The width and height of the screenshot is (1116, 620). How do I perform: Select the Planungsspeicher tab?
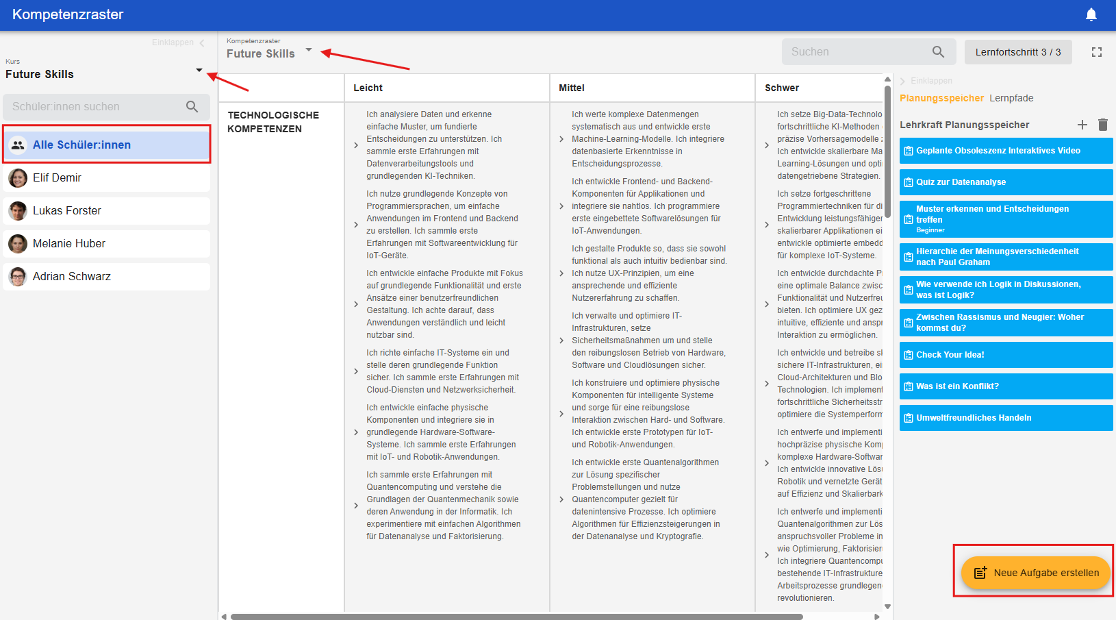941,98
